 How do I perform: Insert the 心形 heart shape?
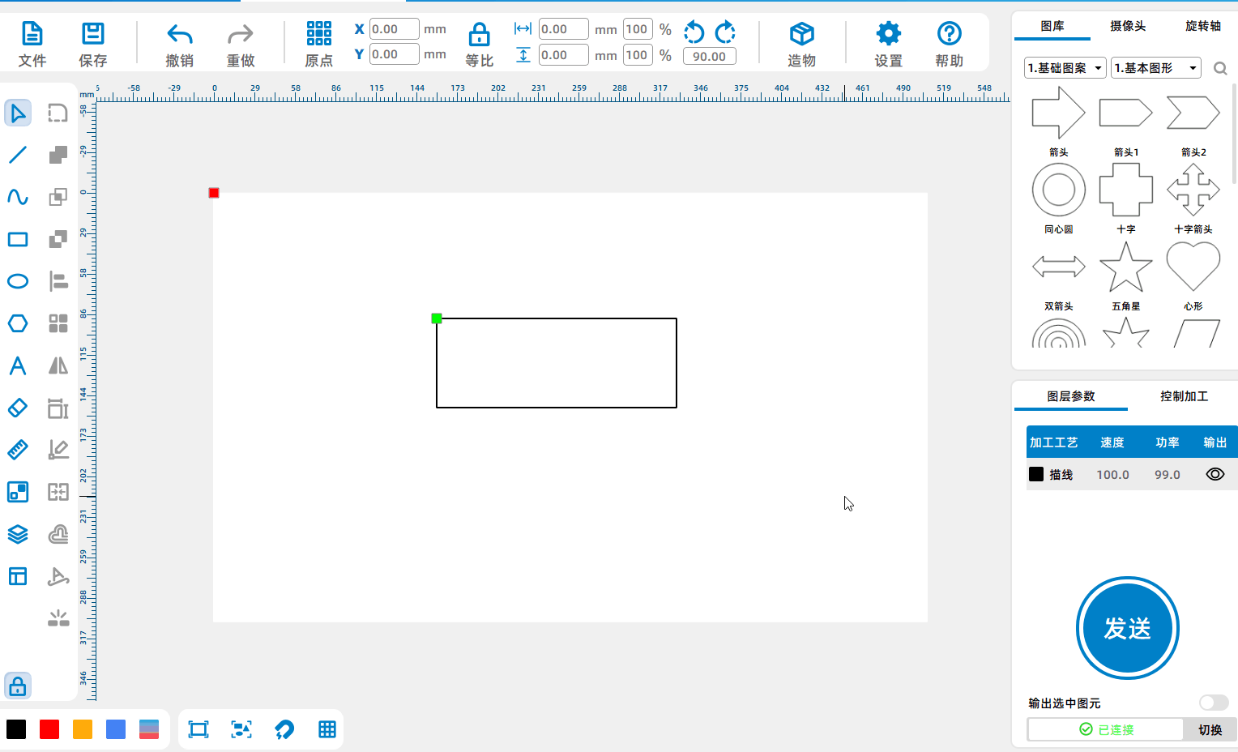point(1193,267)
